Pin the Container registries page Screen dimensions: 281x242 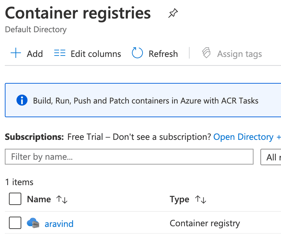pos(173,14)
